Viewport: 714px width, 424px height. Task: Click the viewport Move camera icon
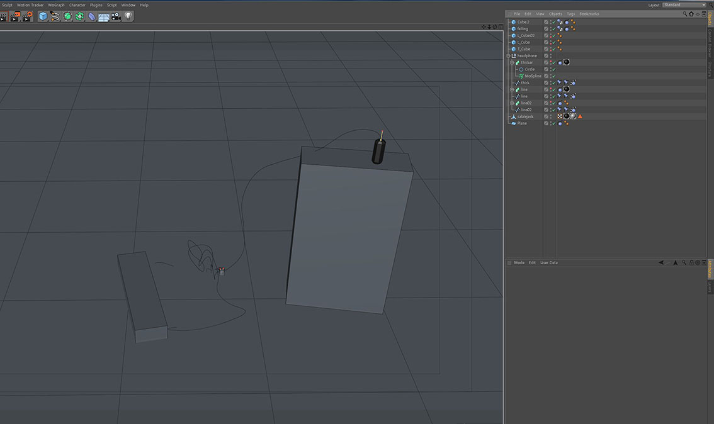484,27
